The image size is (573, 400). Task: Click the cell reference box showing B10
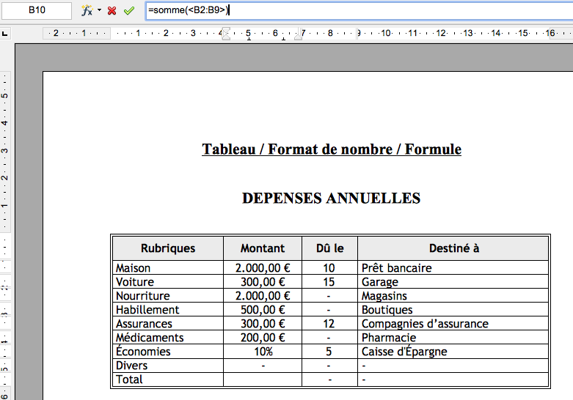[x=37, y=10]
